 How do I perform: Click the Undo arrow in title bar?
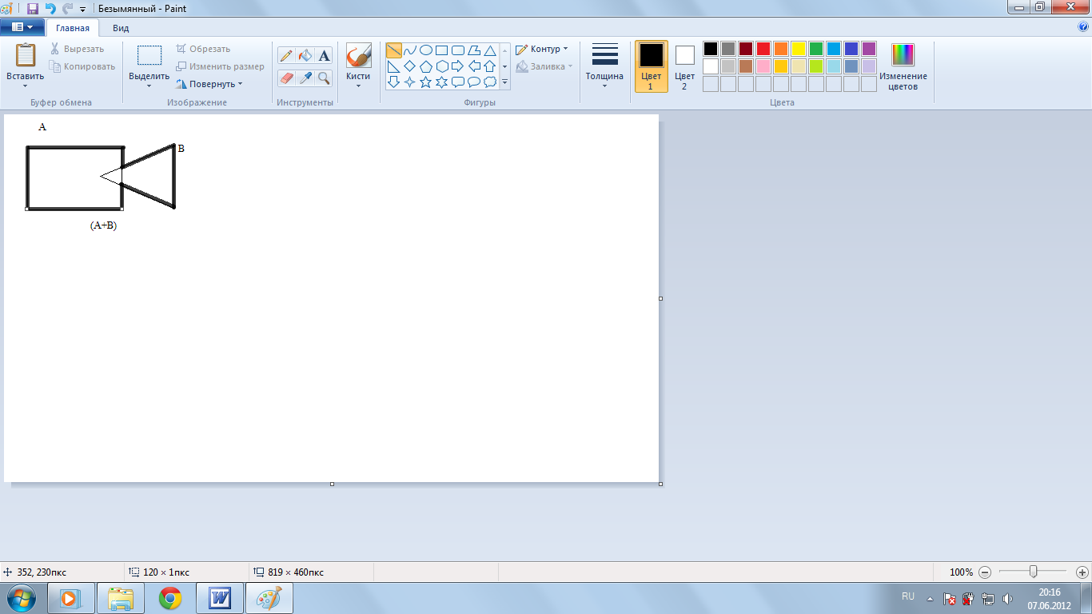pyautogui.click(x=51, y=9)
